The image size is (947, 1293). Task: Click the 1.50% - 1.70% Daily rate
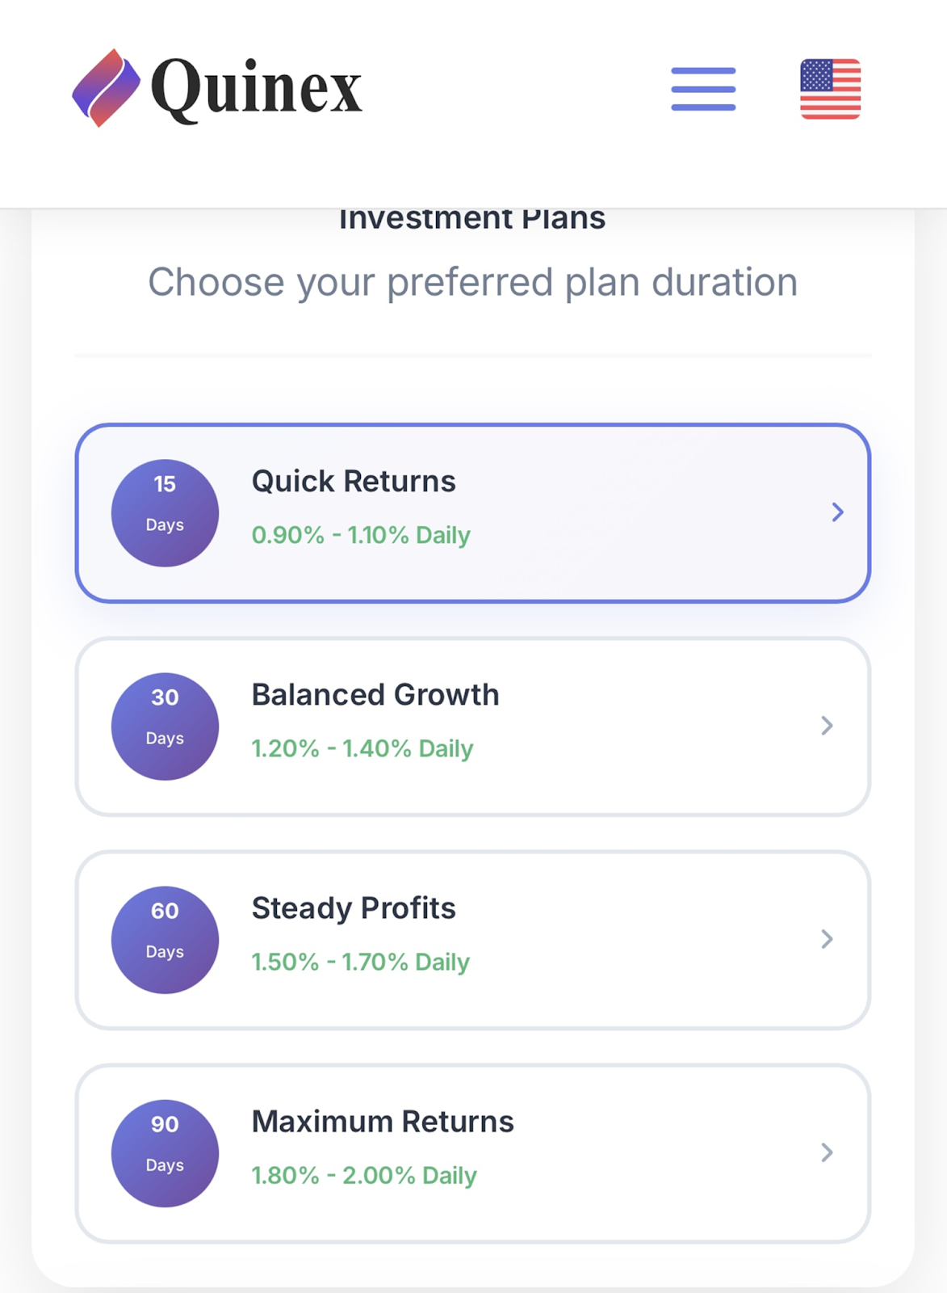click(361, 962)
